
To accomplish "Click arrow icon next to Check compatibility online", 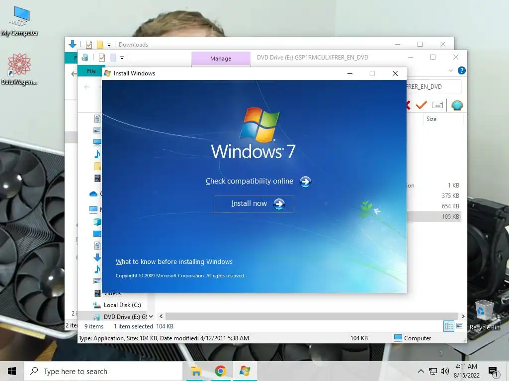I will [305, 182].
